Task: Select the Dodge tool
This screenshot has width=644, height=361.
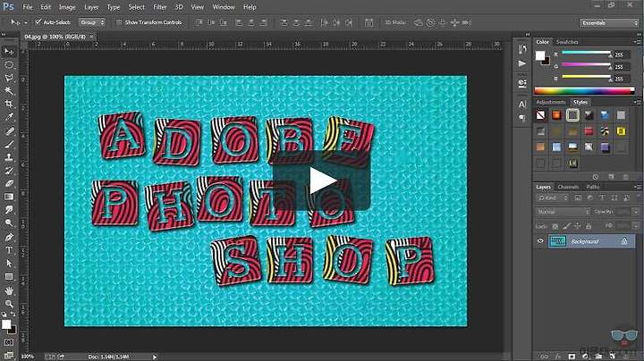Action: point(9,222)
